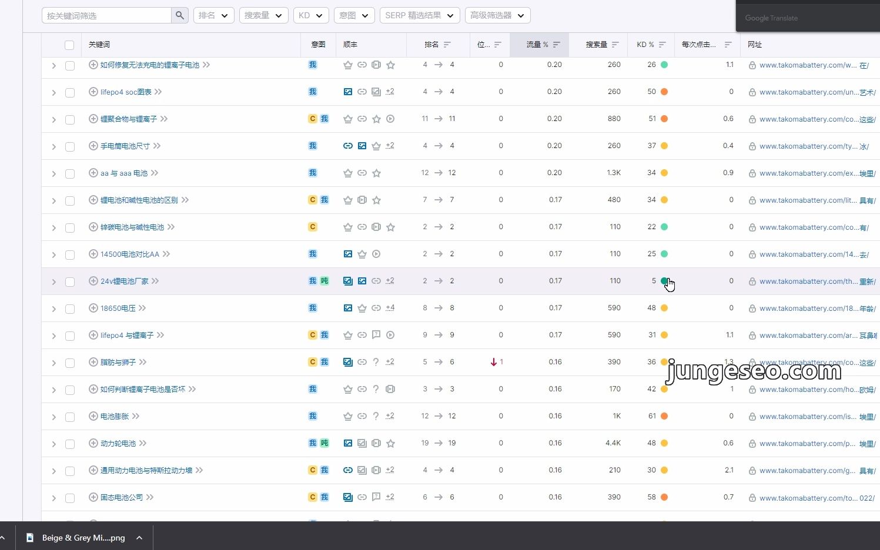Expand the 动力轮电池 keyword row
Viewport: 880px width, 550px height.
coord(53,444)
